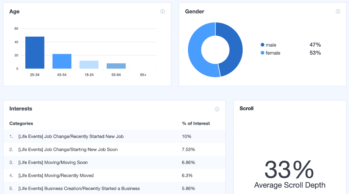Click the 33% Average Scroll Depth figure
Screen dimensions: 349x194
[289, 170]
